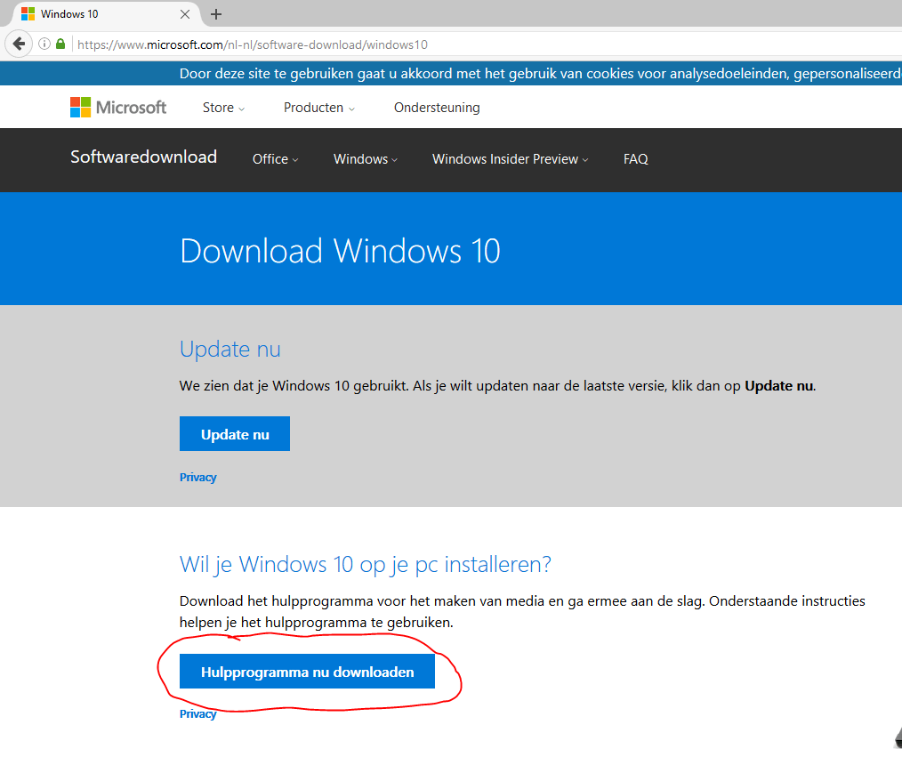Open the Ondersteuning menu item
Viewport: 902px width, 757px height.
click(437, 108)
